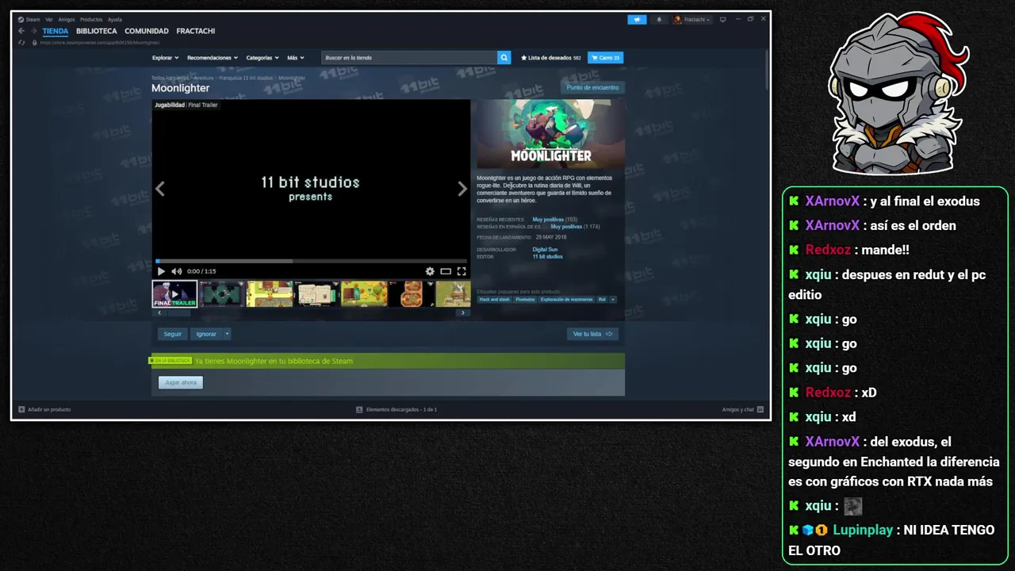Expand more tags with plus button
The image size is (1015, 571).
point(613,300)
